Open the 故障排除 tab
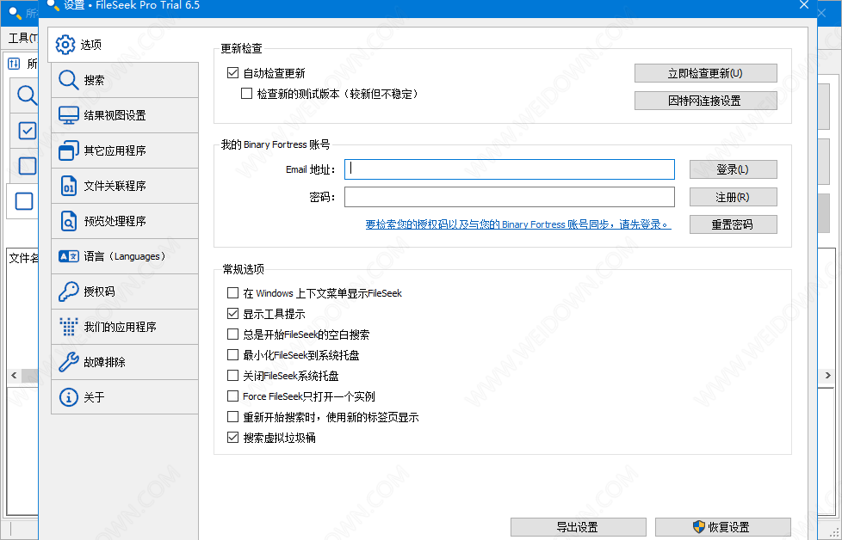842x540 pixels. point(125,362)
